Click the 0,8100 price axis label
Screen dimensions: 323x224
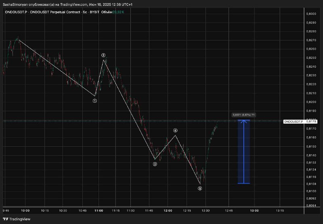pos(311,191)
